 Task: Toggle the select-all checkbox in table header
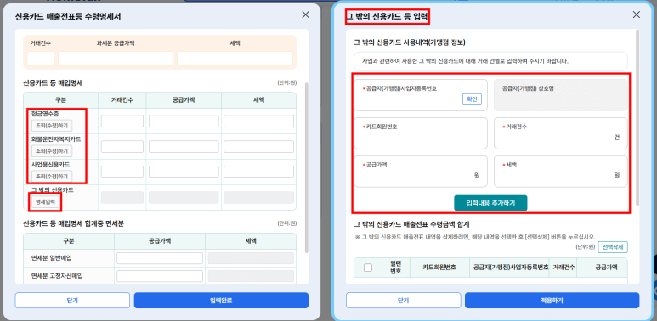tap(368, 267)
